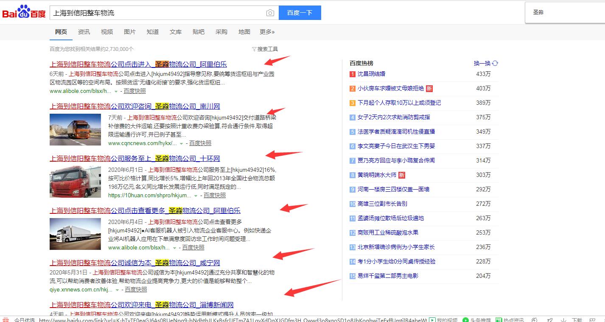Open hot topic 法医学者质疑滴滴司机性侵直播

[x=396, y=132]
